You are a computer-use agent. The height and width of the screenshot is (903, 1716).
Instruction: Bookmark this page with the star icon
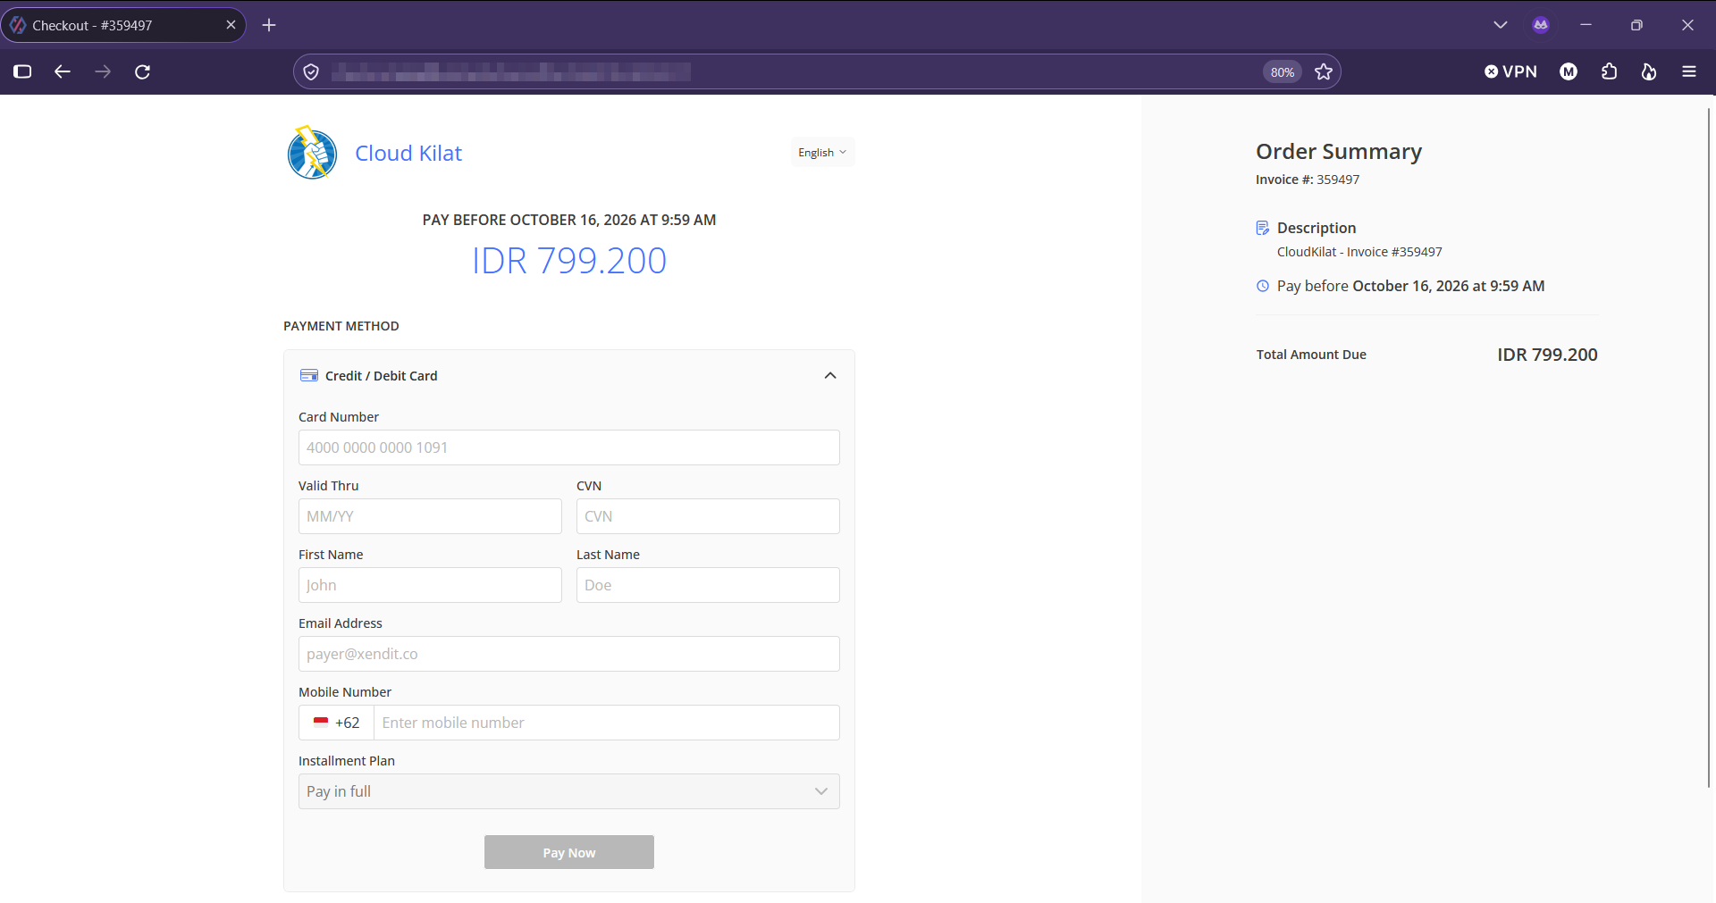[x=1324, y=71]
